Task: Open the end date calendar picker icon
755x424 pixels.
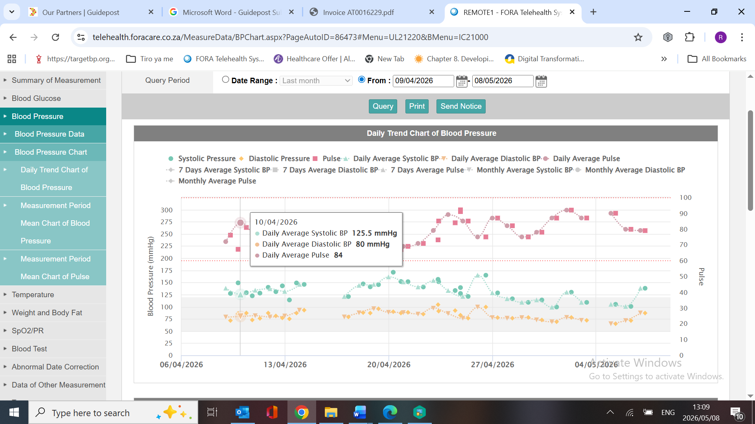Action: point(541,81)
